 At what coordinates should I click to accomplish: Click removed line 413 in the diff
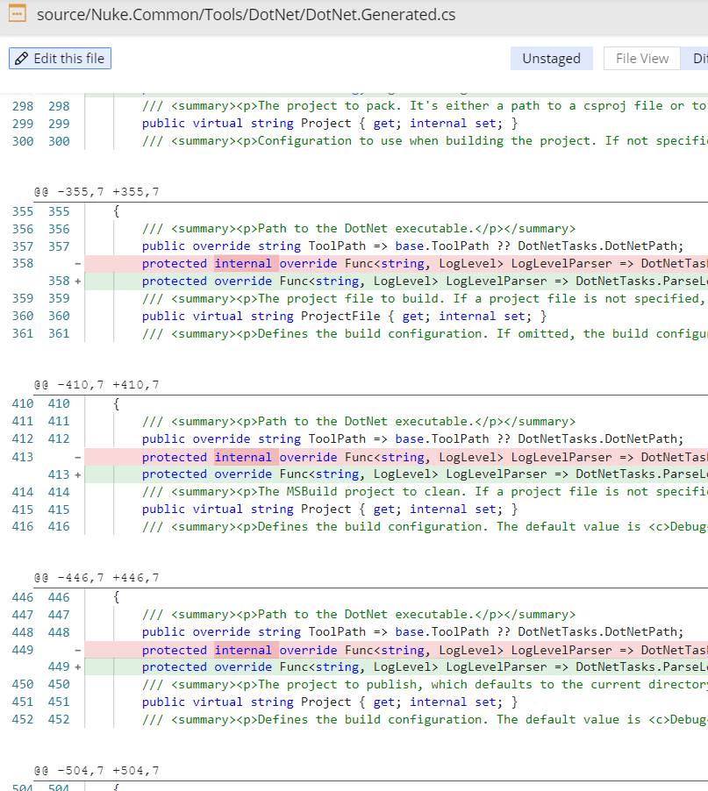pos(397,457)
